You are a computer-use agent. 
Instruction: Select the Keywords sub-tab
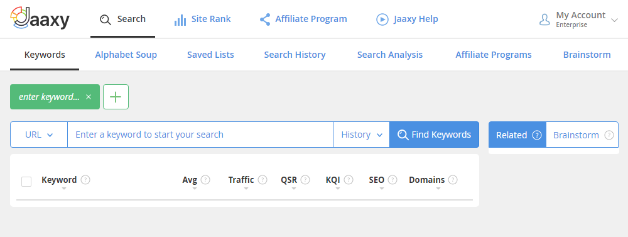(45, 55)
